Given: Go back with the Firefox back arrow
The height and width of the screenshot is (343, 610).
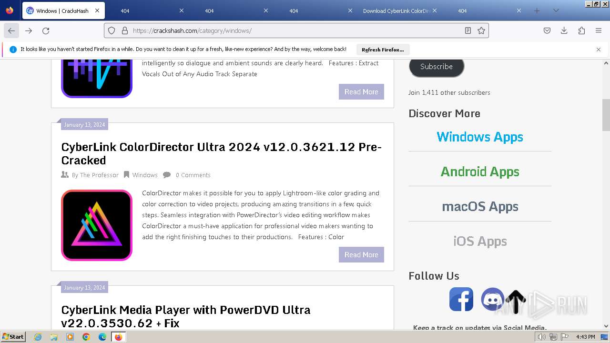Looking at the screenshot, I should (11, 30).
